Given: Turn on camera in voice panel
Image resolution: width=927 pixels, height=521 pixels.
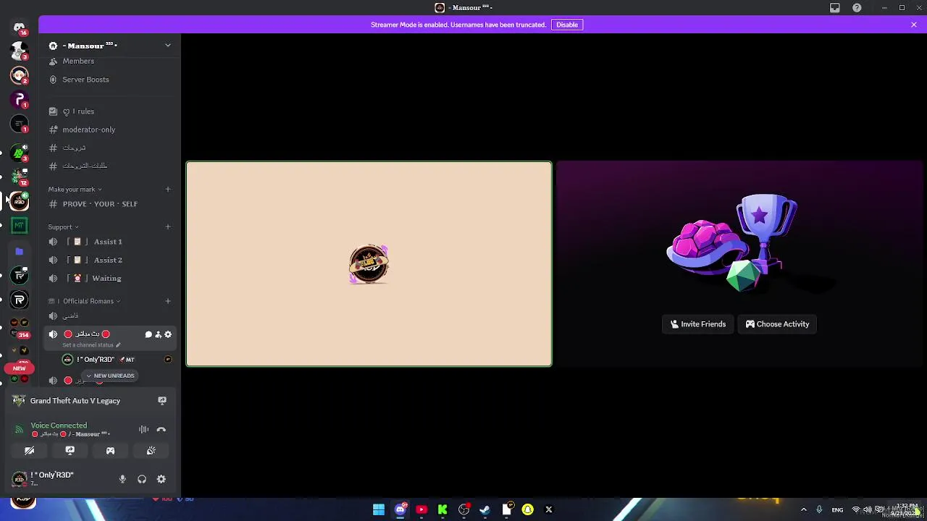Looking at the screenshot, I should tap(30, 451).
